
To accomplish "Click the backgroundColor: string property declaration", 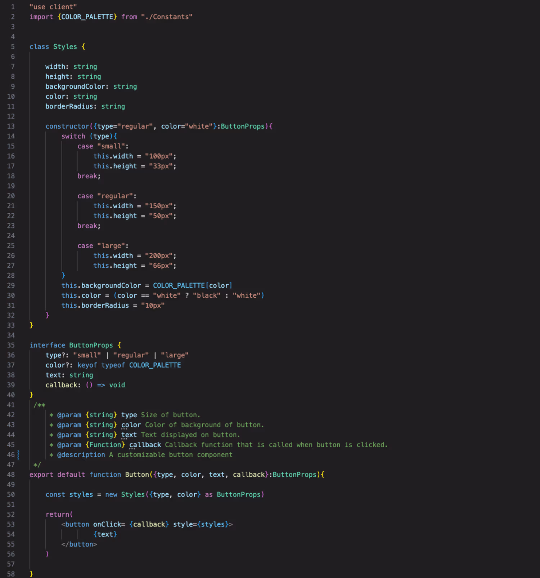I will pyautogui.click(x=91, y=86).
